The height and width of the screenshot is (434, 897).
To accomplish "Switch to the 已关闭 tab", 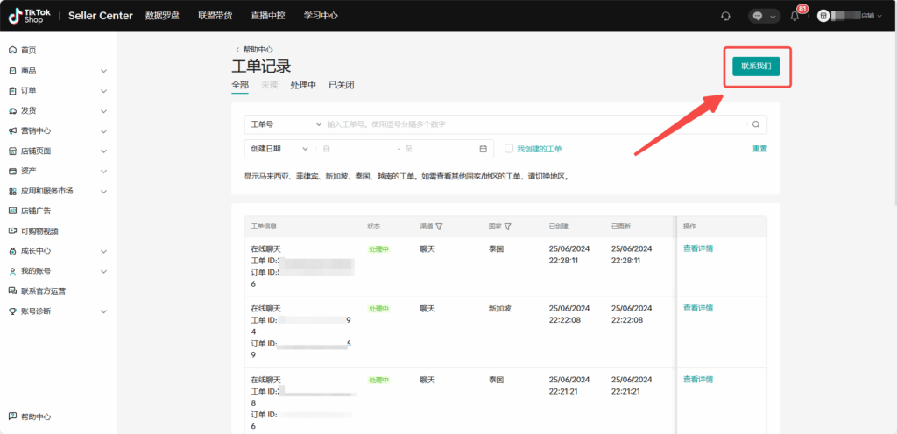I will click(342, 85).
